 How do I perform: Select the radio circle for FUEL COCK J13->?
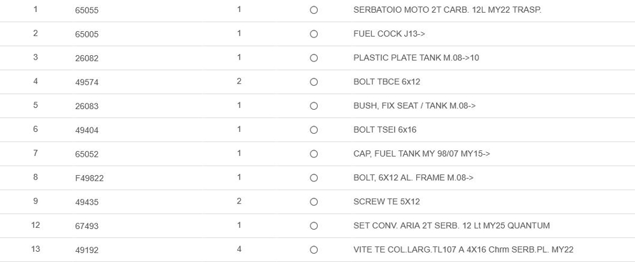(313, 34)
